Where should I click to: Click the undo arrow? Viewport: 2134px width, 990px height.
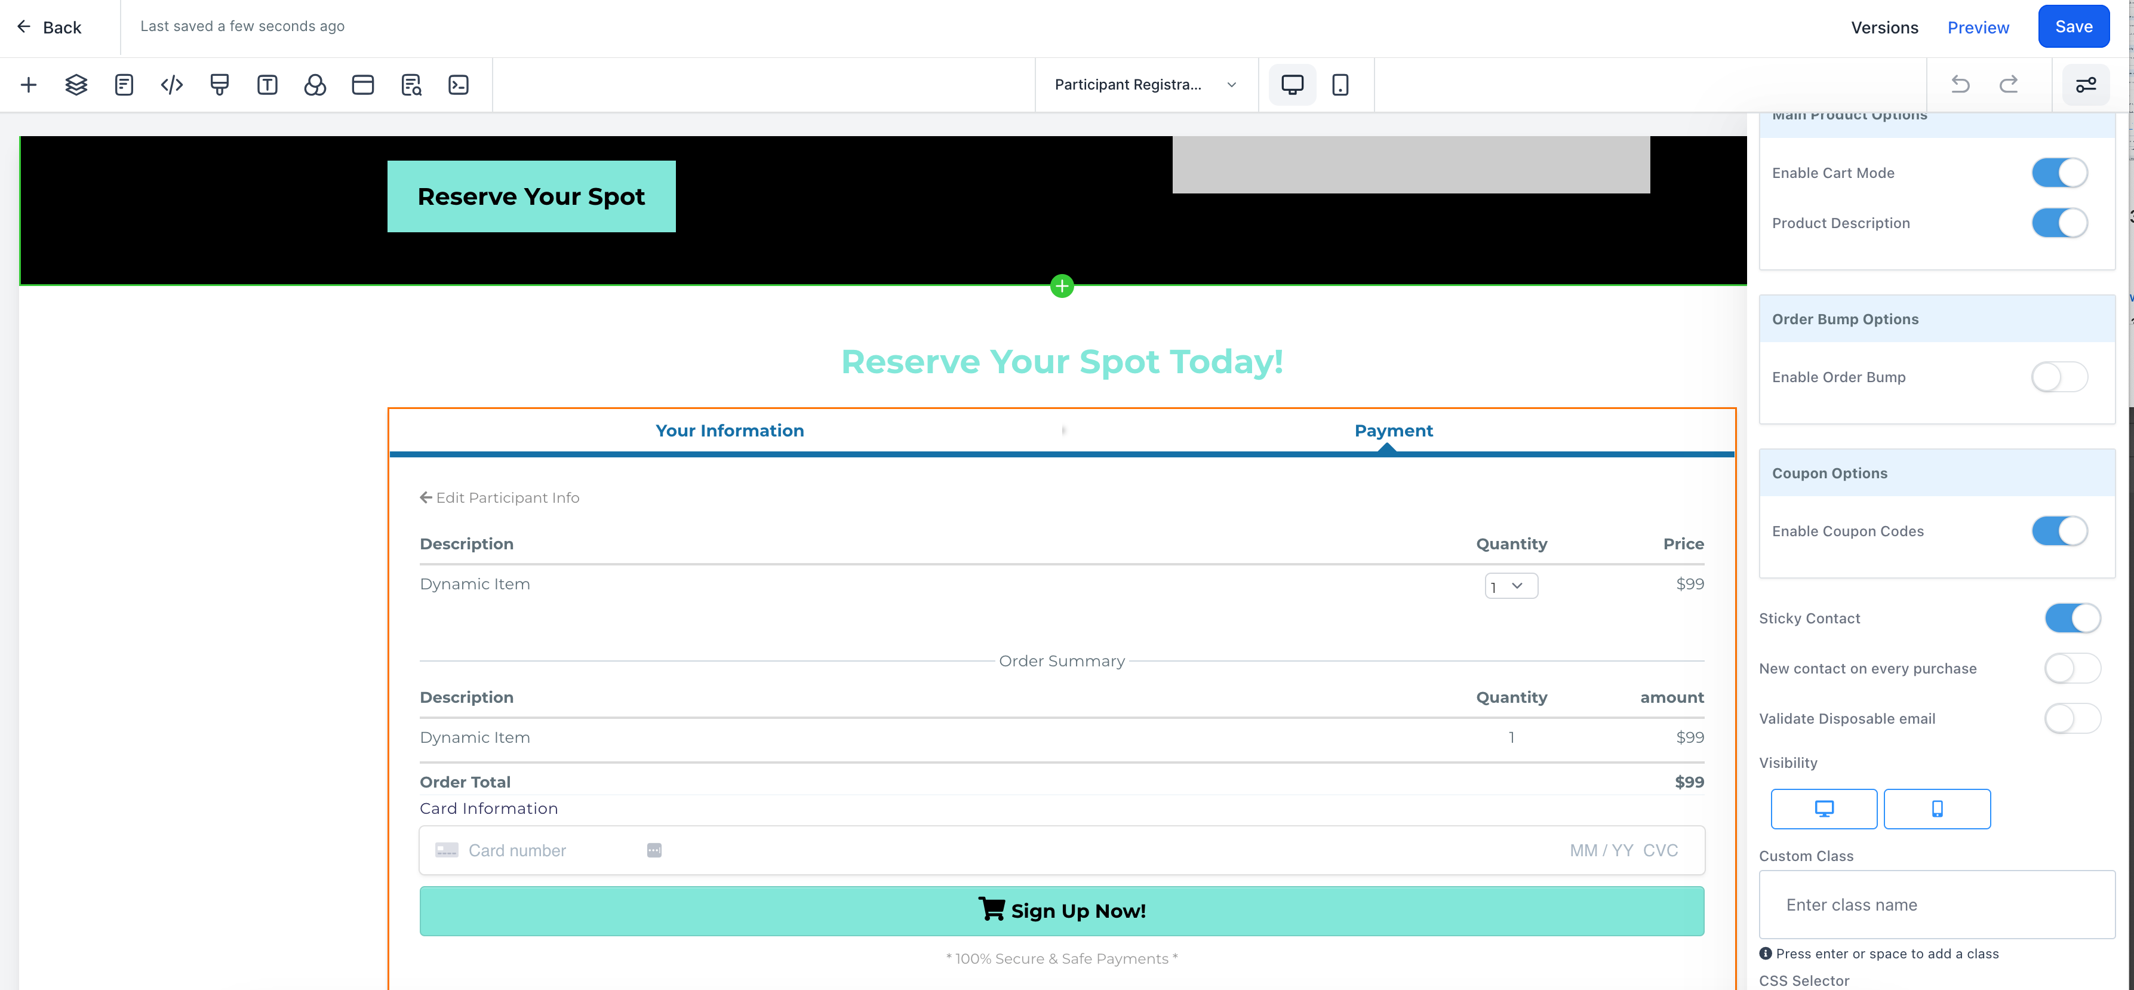pyautogui.click(x=1960, y=85)
